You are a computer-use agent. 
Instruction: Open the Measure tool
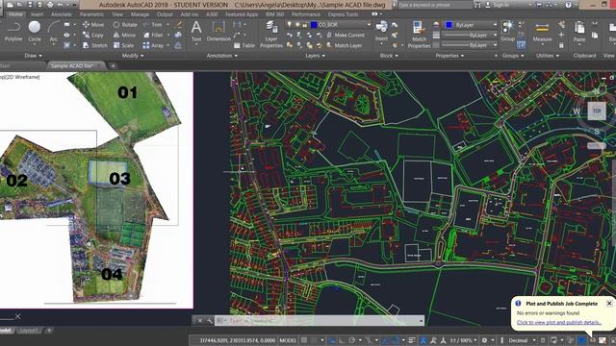pos(542,32)
